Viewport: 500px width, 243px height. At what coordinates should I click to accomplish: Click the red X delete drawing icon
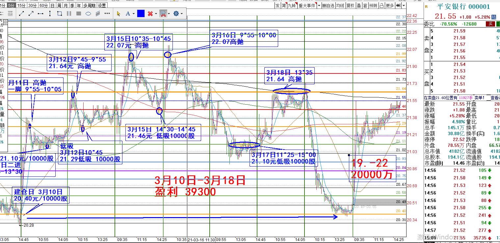(150, 13)
